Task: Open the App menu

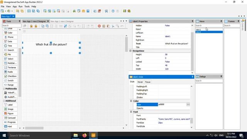Action: 15,7
